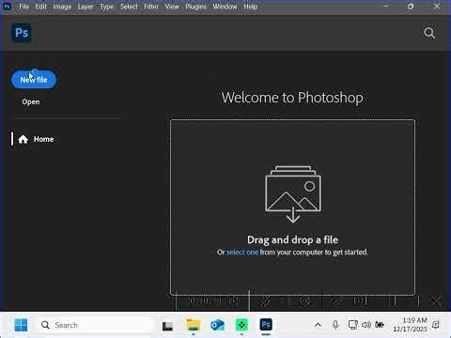451x338 pixels.
Task: Open the File menu
Action: pos(23,7)
